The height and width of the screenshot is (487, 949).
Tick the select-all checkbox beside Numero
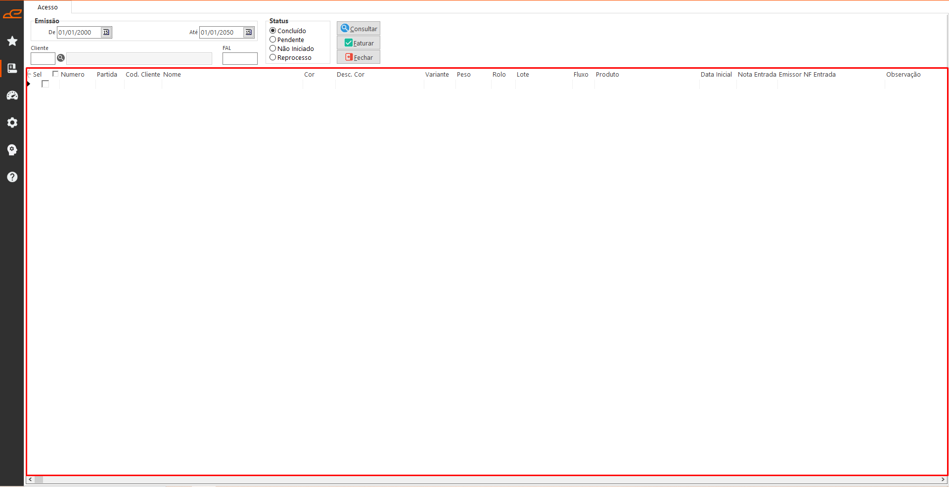pos(55,74)
